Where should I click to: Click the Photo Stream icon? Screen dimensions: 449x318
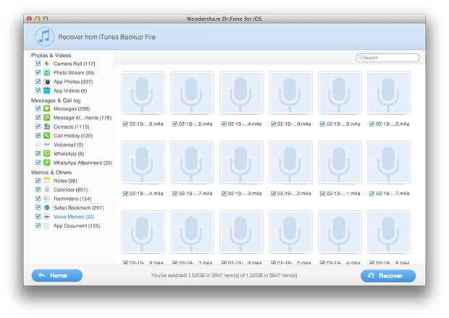tap(46, 72)
